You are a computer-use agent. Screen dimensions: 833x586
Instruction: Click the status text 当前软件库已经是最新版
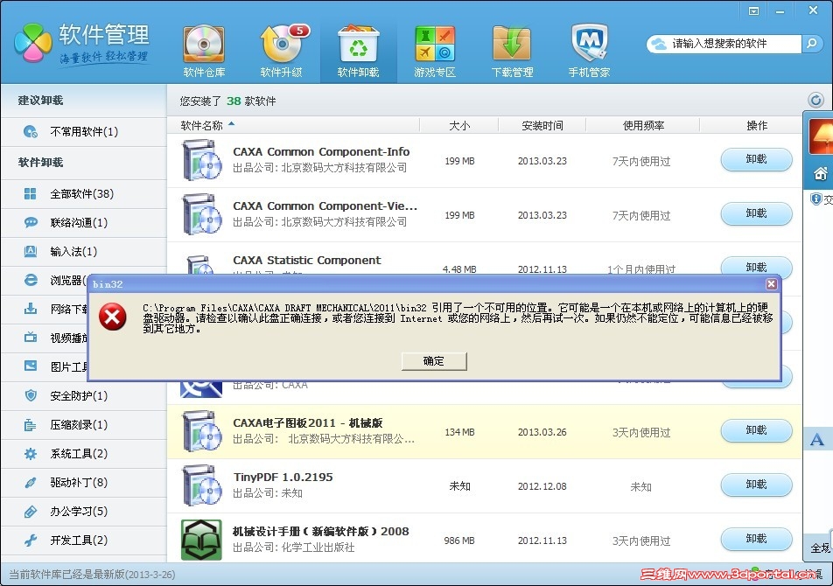(92, 575)
